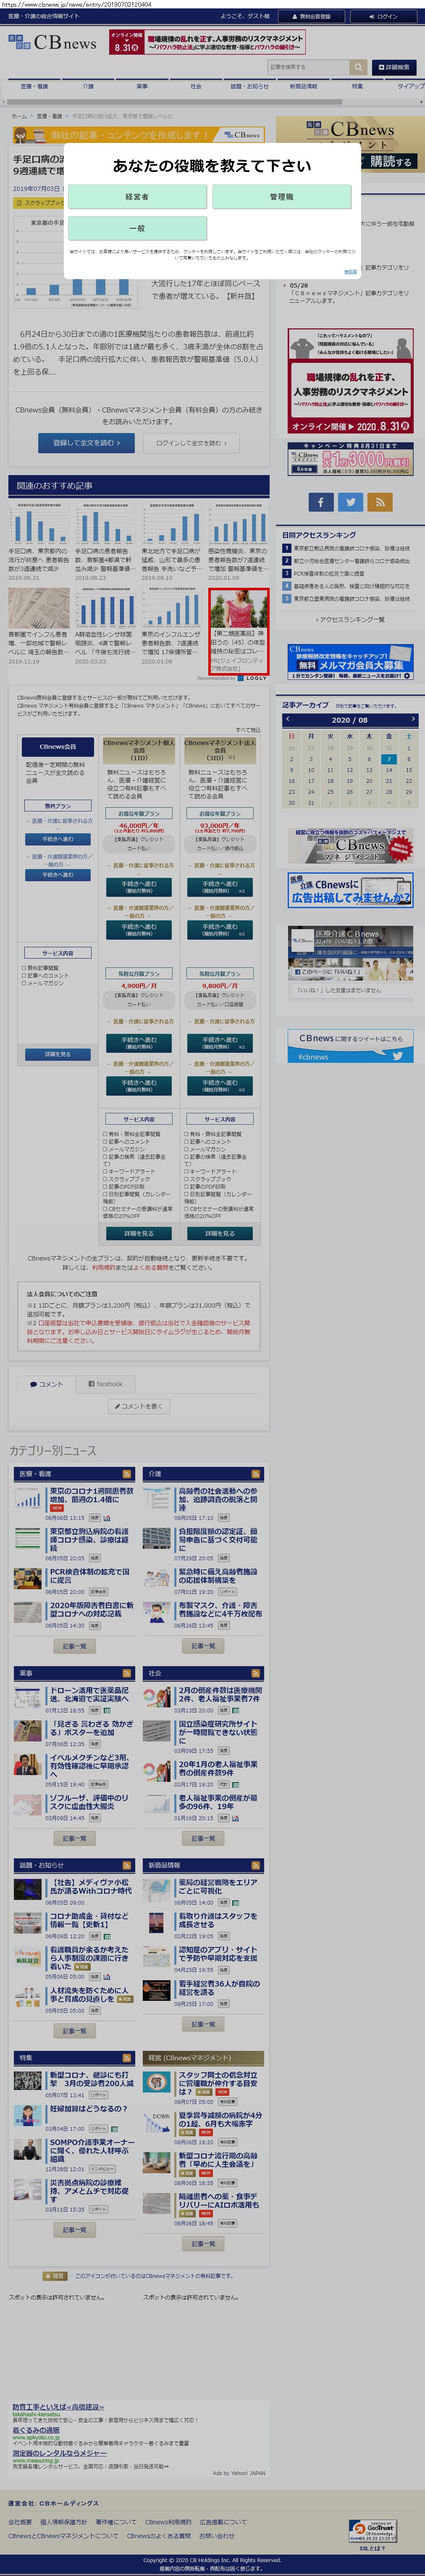
Task: Open 介護 in the navigation menu
Action: [88, 87]
